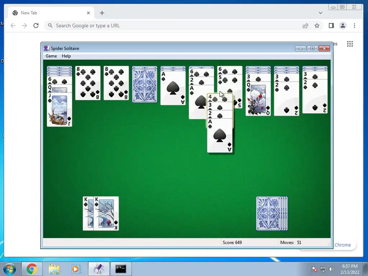
Task: Open the Windows Start menu
Action: [9, 269]
